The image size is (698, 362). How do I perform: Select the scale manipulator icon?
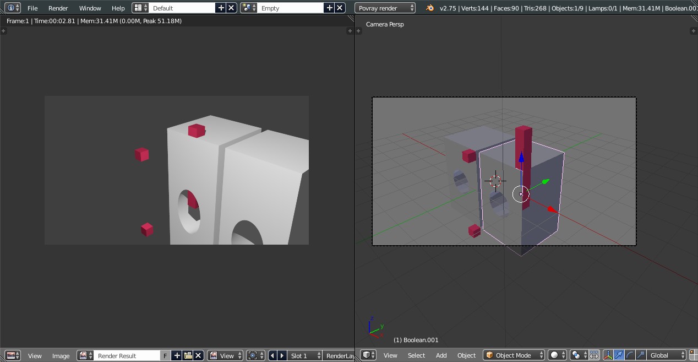[x=640, y=355]
